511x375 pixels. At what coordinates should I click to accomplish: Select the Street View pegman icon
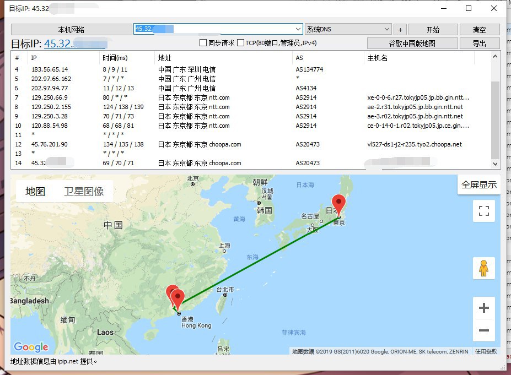pyautogui.click(x=484, y=268)
